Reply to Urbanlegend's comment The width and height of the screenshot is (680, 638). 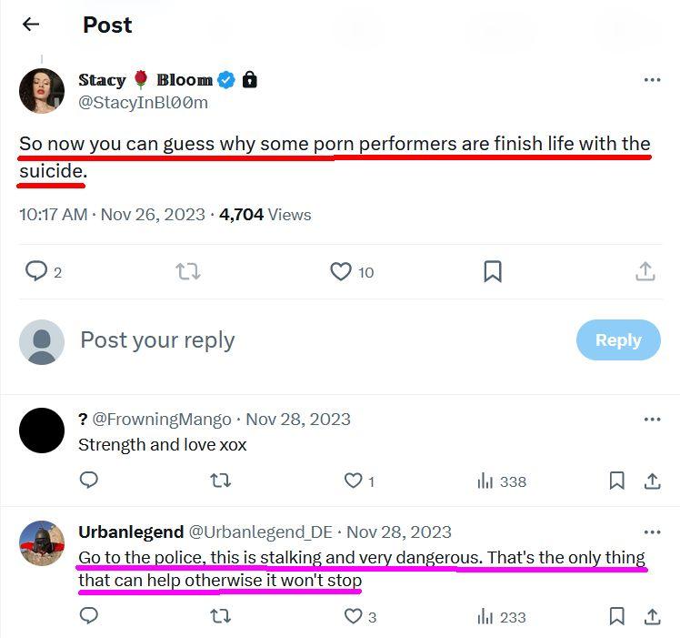coord(89,616)
